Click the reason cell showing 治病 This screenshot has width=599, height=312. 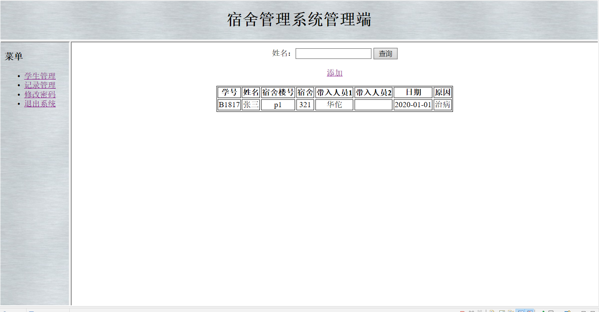pyautogui.click(x=442, y=104)
